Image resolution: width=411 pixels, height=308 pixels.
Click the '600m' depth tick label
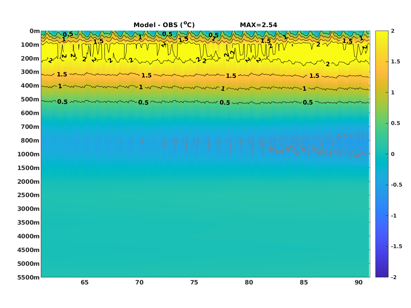[x=30, y=113]
